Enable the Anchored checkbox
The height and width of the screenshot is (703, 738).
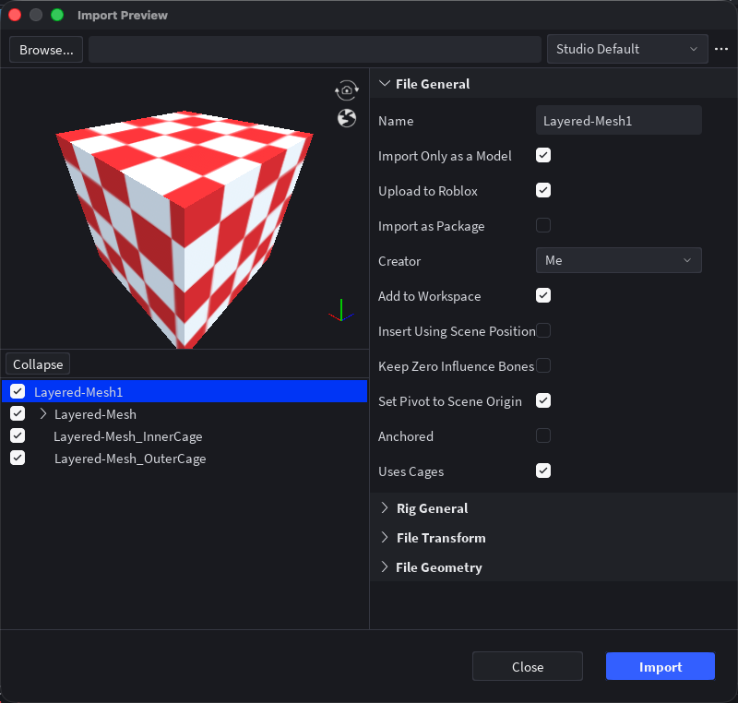coord(543,435)
